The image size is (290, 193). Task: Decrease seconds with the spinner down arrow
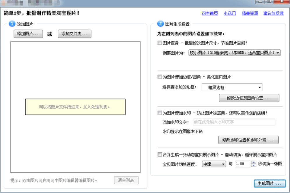coord(254,165)
